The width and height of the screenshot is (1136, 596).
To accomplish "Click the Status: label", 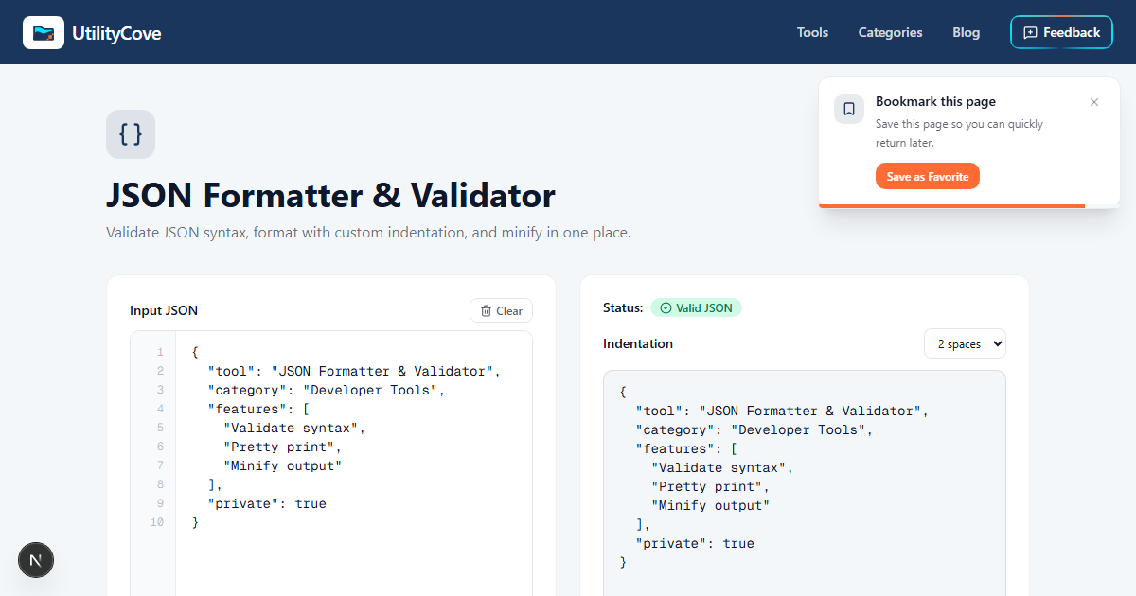I will pos(623,307).
